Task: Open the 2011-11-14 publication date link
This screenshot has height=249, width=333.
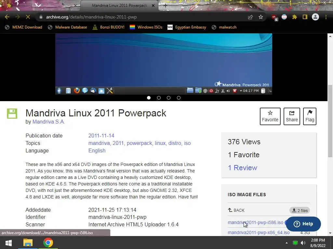Action: (x=101, y=136)
